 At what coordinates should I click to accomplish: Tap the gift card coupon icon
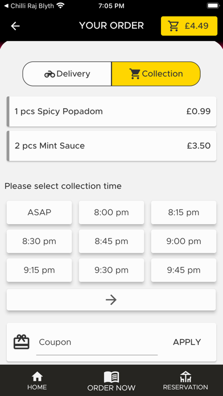pos(22,342)
